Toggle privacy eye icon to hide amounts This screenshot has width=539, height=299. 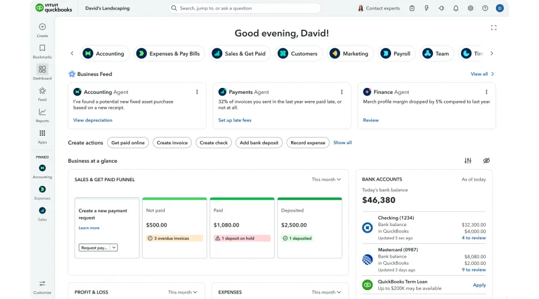[x=486, y=161]
